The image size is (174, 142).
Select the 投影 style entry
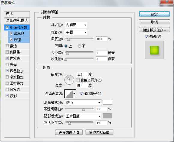13,95
